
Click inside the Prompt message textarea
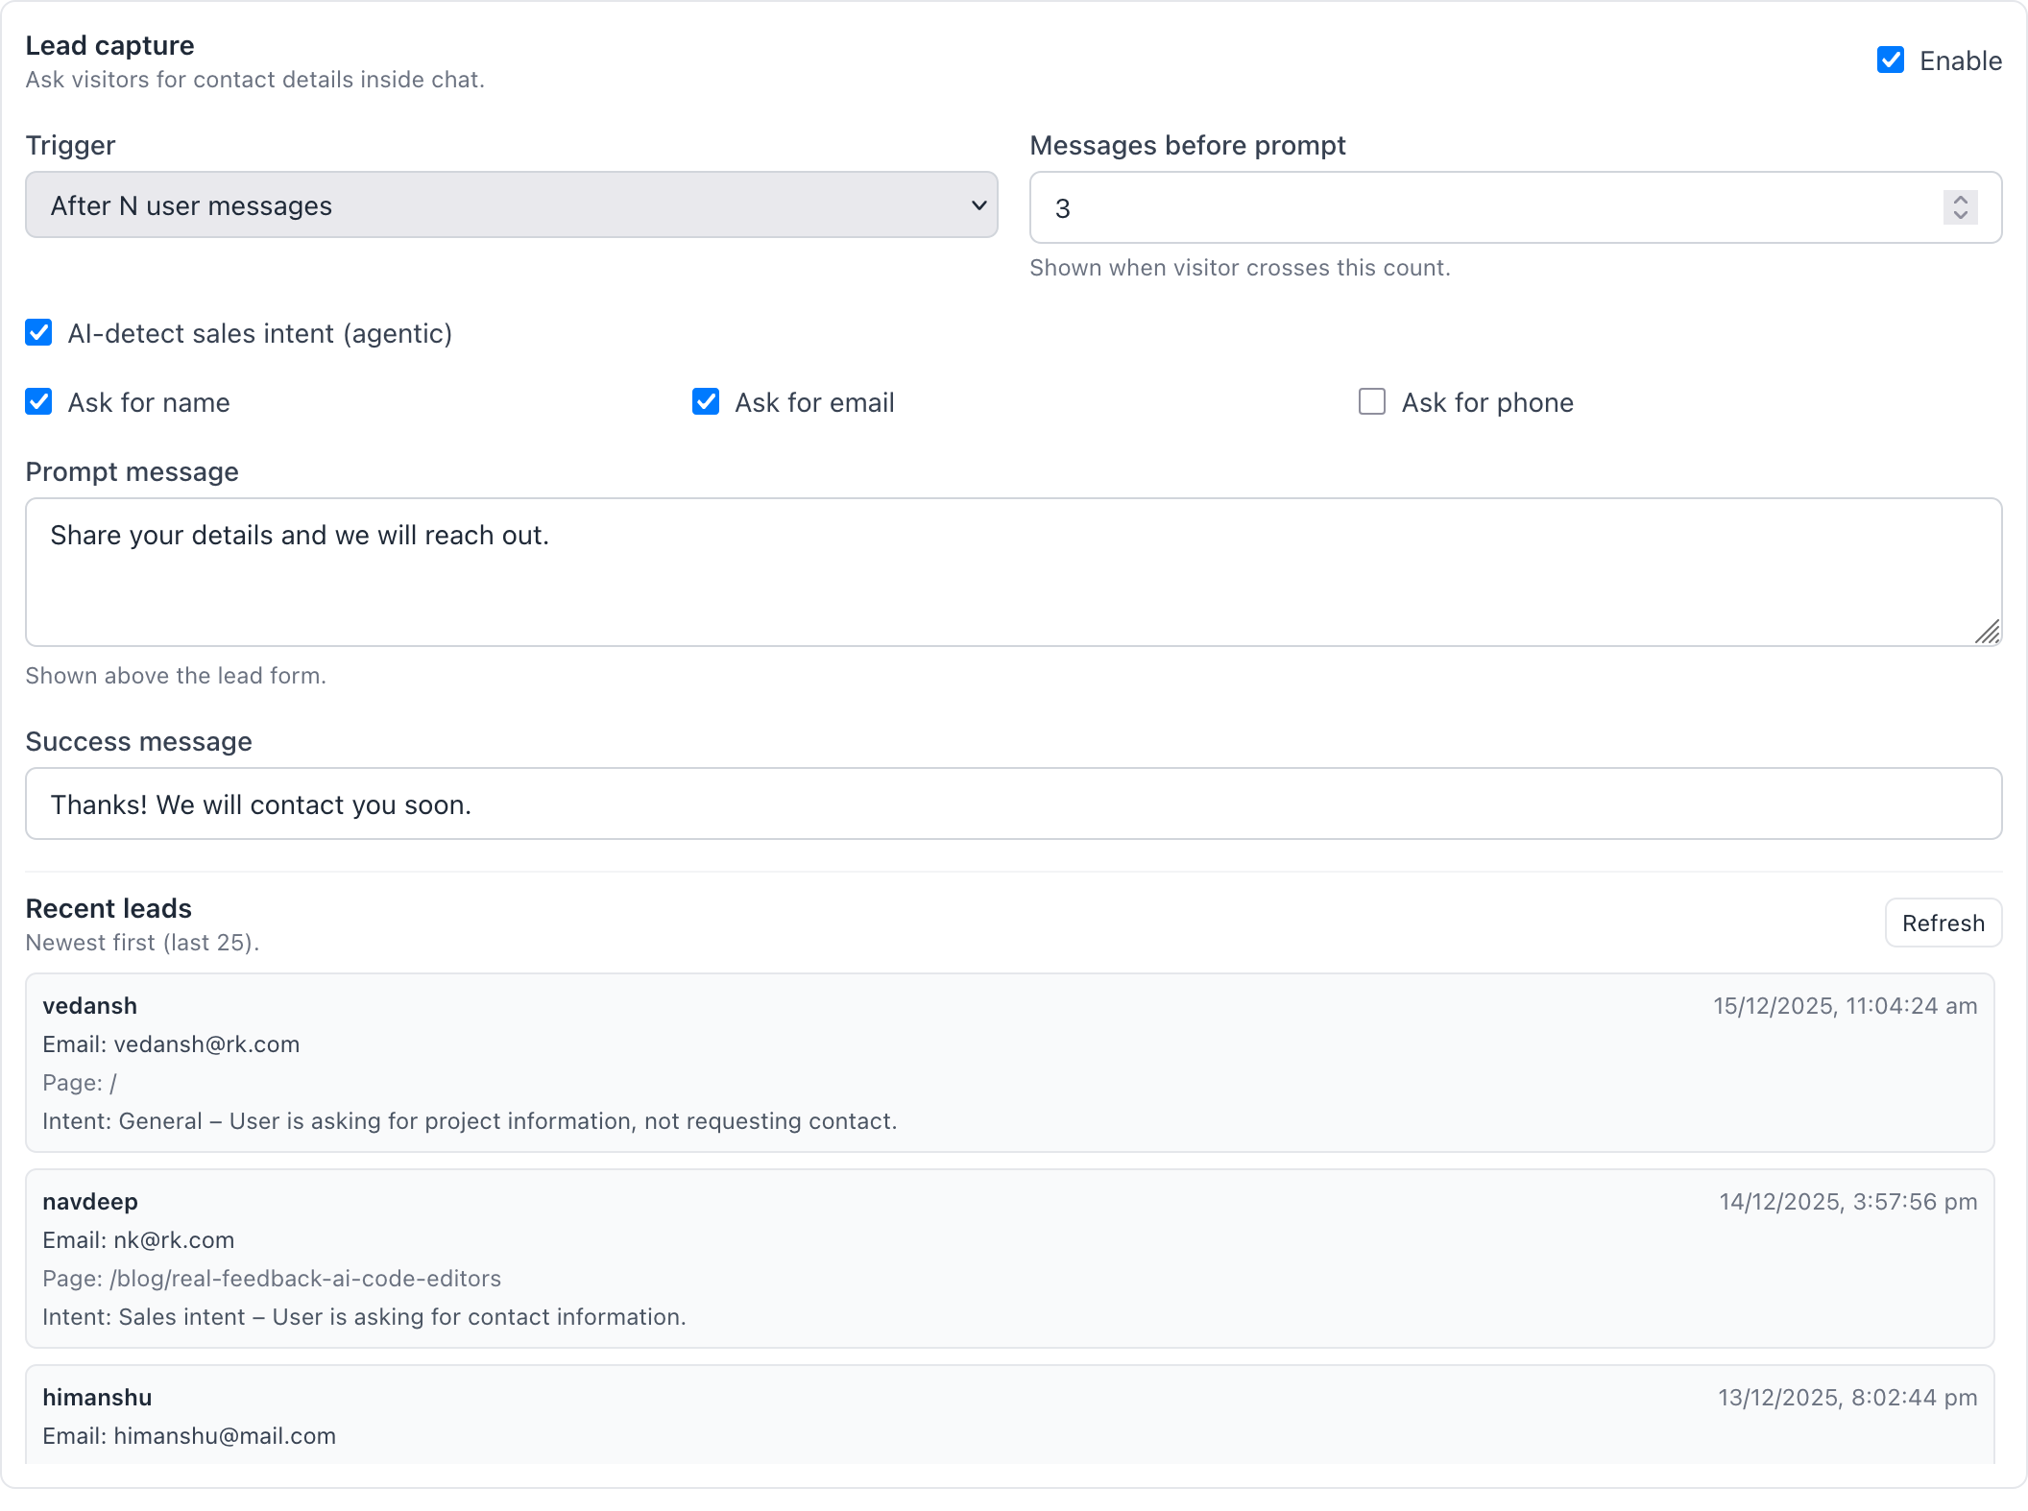1012,572
